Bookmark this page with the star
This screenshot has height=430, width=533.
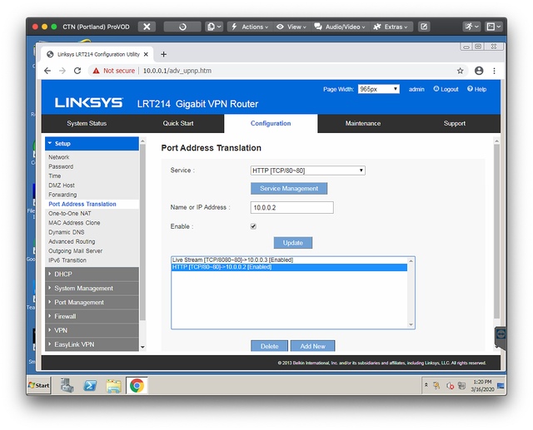point(460,71)
